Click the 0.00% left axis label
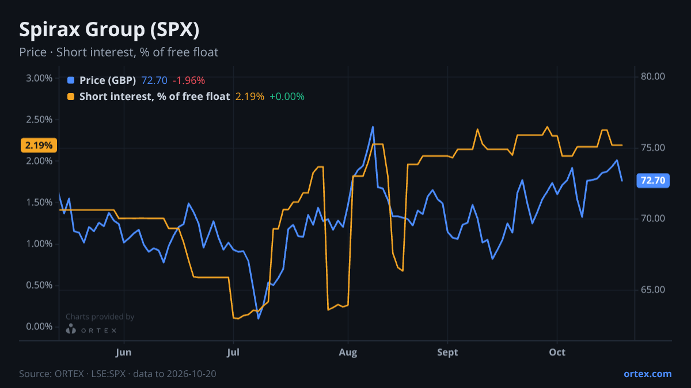691x388 pixels. [x=39, y=326]
